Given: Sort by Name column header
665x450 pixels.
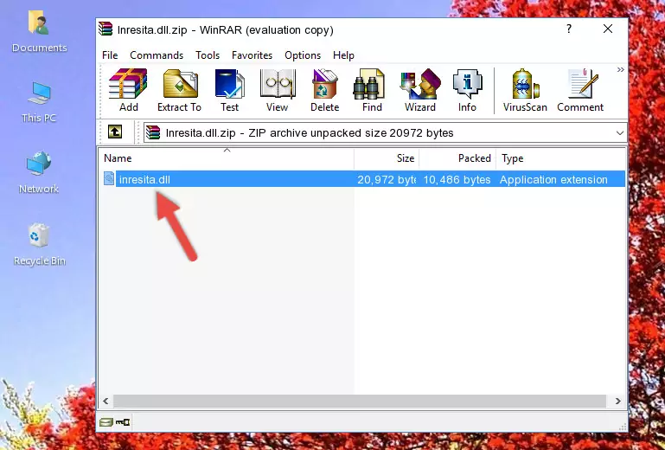Looking at the screenshot, I should pos(227,158).
